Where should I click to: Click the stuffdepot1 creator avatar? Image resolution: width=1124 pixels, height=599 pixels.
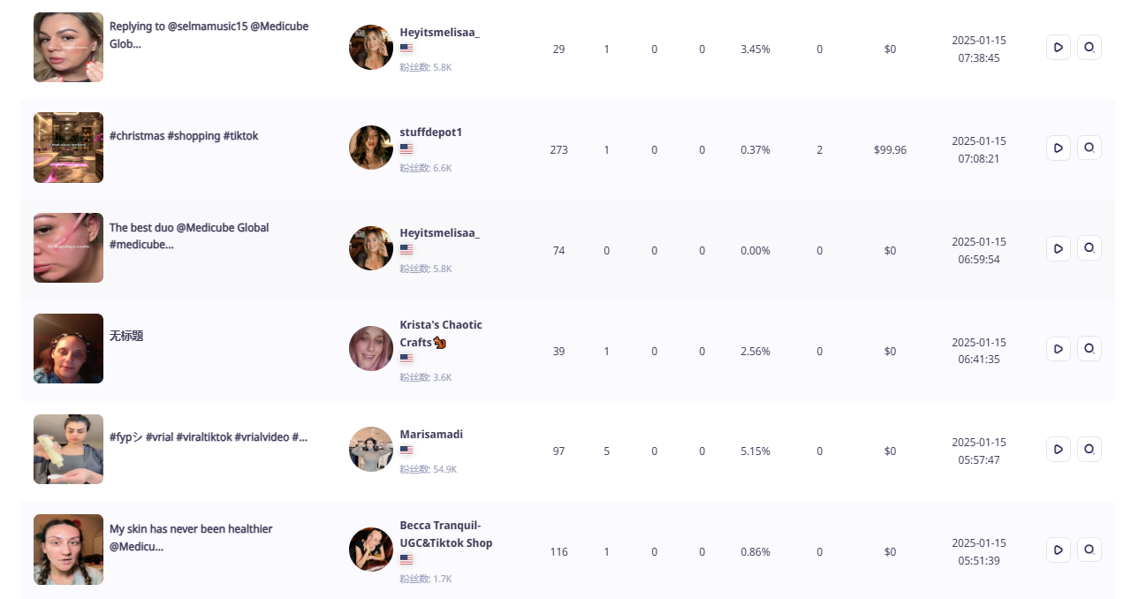point(371,148)
